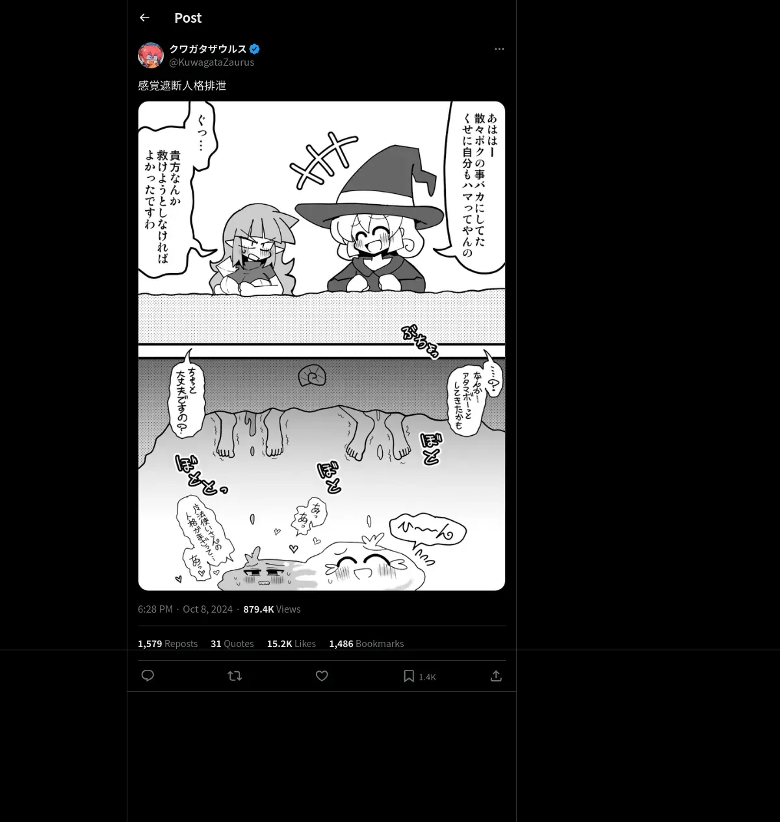View the 31 Quotes list

point(232,643)
